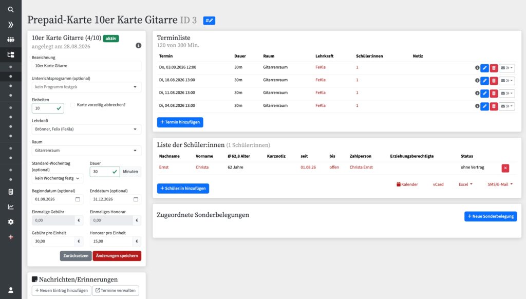
Task: Click the red plus icon in sidebar
Action: (x=11, y=237)
